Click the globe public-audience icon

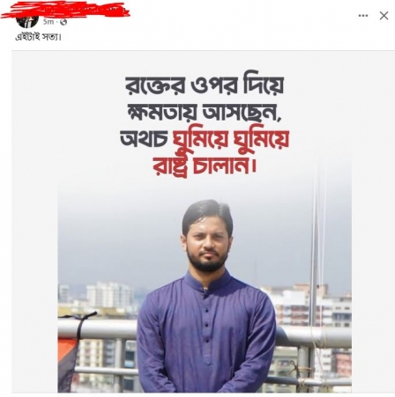tap(63, 22)
